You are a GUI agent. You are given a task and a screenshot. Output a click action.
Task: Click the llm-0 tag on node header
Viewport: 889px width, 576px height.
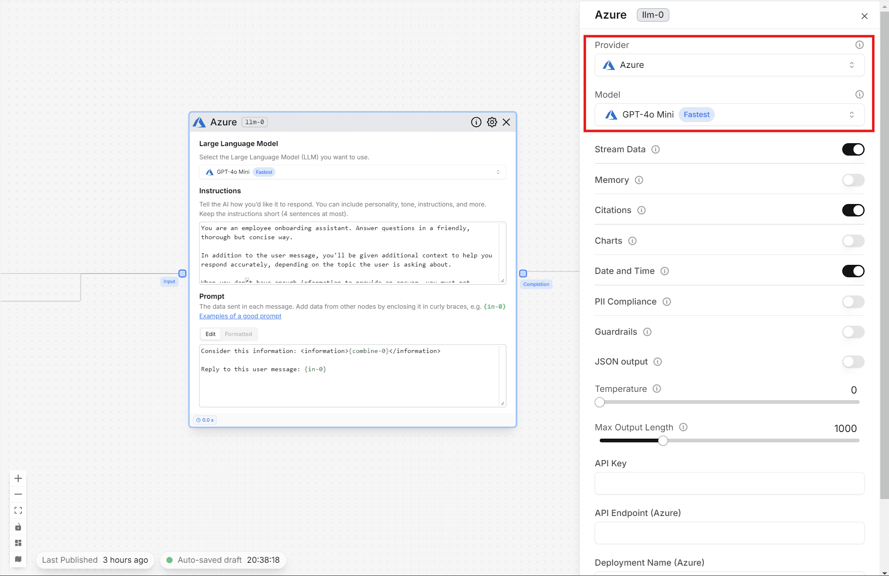255,122
